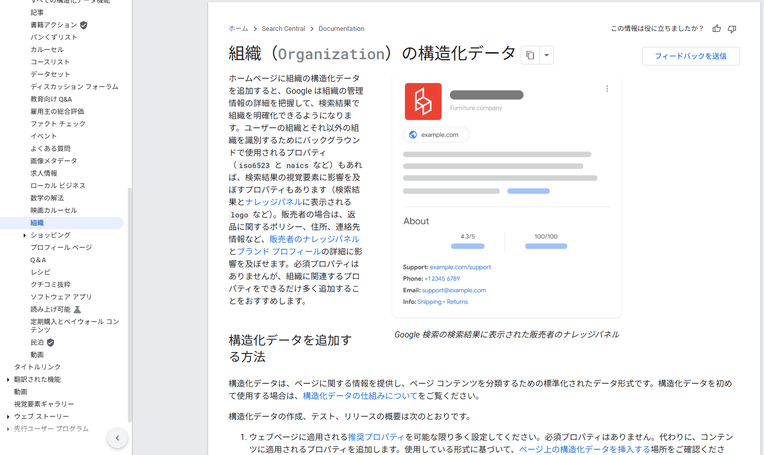Select コースリスト in the sidebar

pyautogui.click(x=50, y=62)
